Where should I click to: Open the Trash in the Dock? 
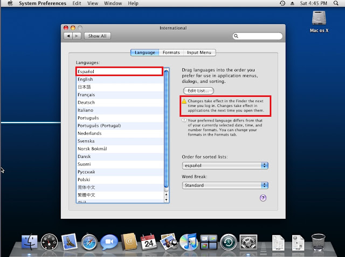click(x=318, y=242)
